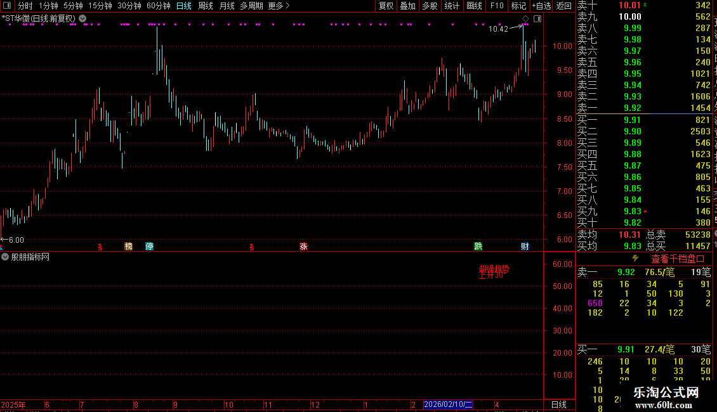Screen dimensions: 717x412
Task: Click the blue 财 event marker
Action: point(525,246)
